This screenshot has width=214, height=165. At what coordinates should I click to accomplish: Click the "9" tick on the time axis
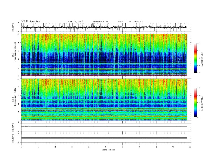pos(173,147)
